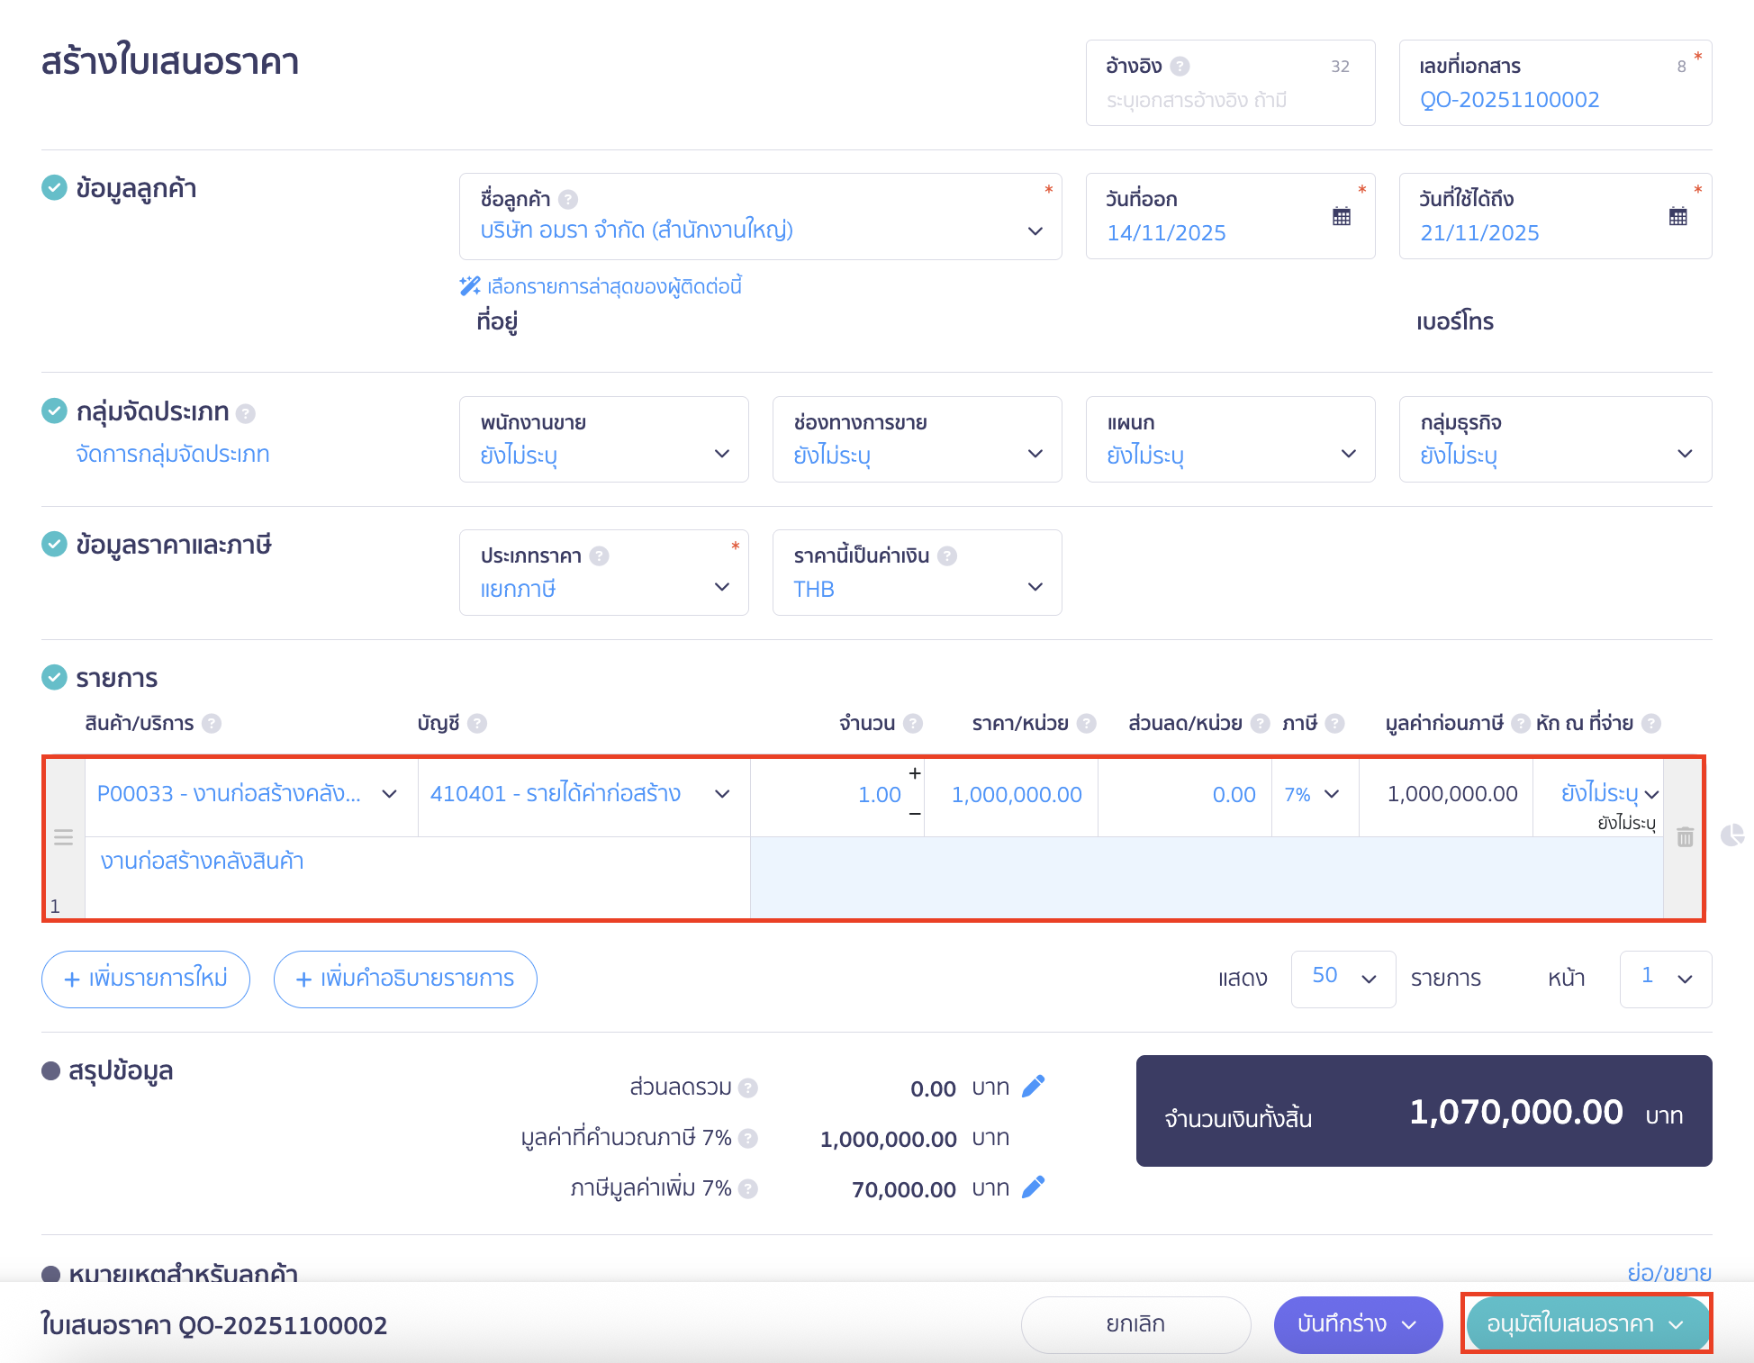This screenshot has width=1754, height=1363.
Task: Click the pie chart icon beside row 1
Action: (x=1731, y=835)
